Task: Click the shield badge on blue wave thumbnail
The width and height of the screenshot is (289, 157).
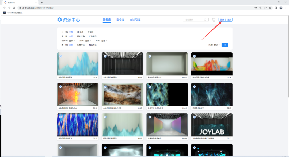Action: (60, 56)
